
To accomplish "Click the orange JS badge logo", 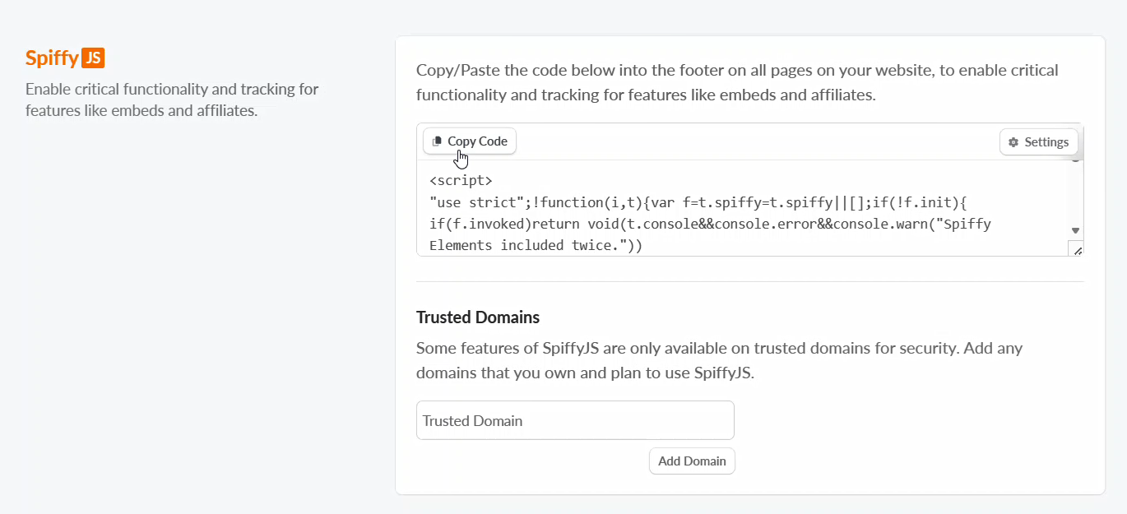I will coord(93,58).
